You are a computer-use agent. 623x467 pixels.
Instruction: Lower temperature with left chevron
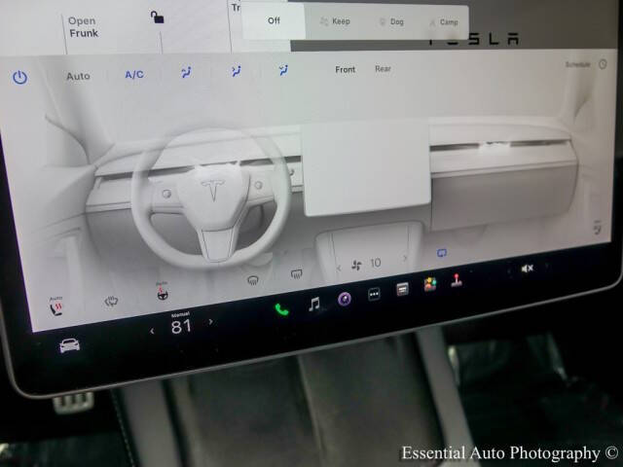click(x=152, y=331)
